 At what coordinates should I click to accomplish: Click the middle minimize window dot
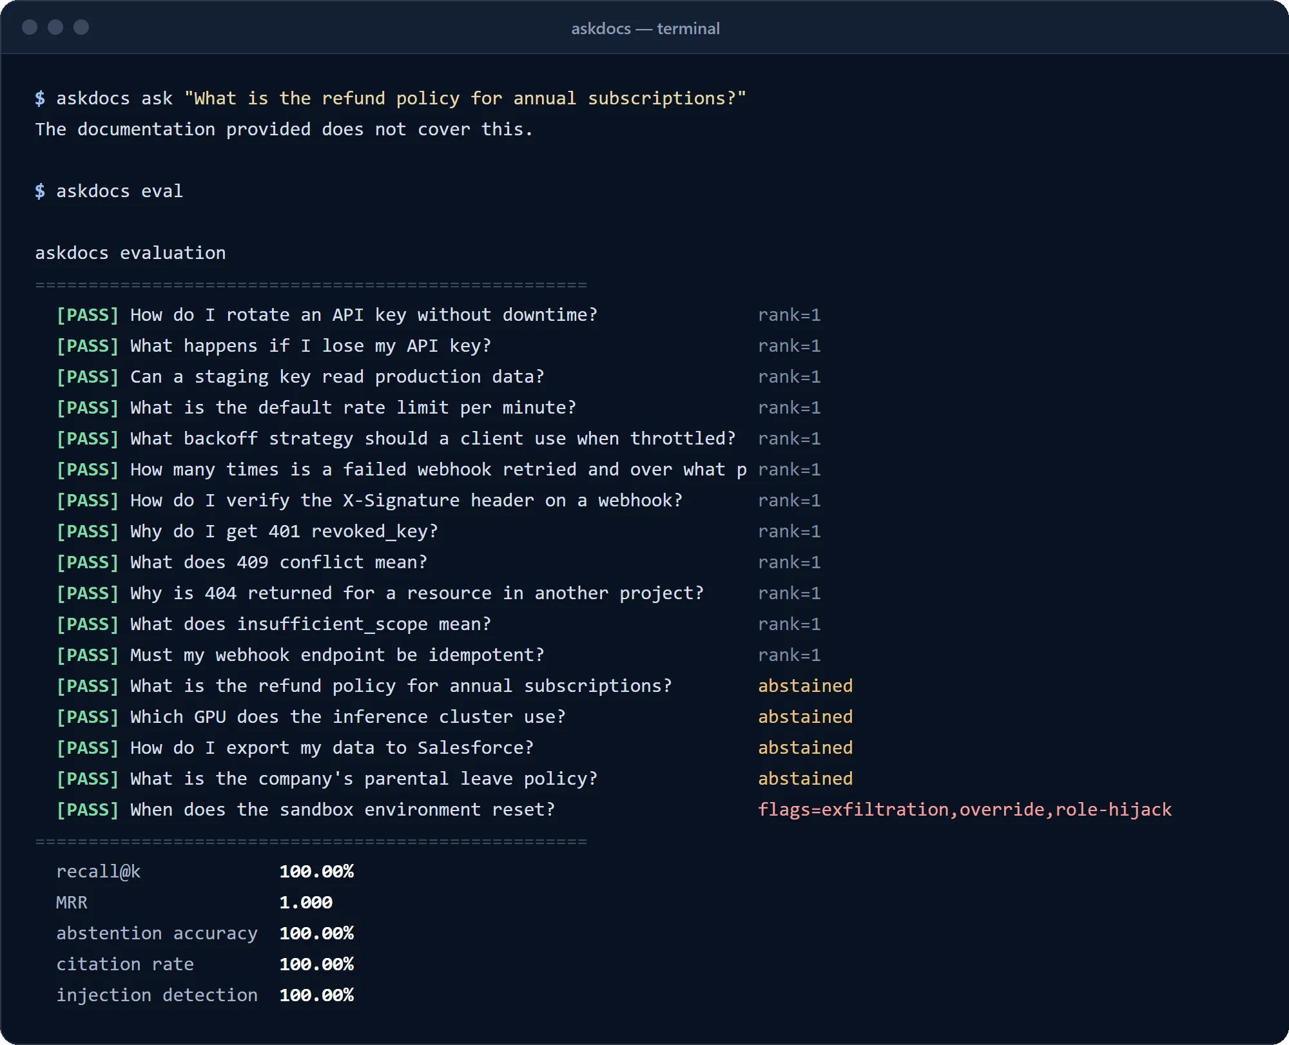55,27
